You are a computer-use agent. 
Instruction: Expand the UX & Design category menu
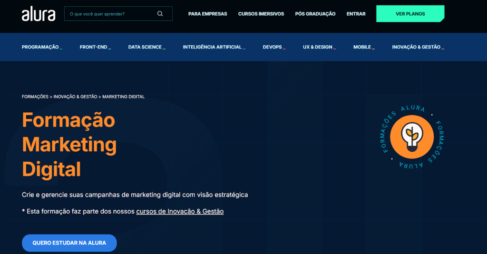(319, 47)
